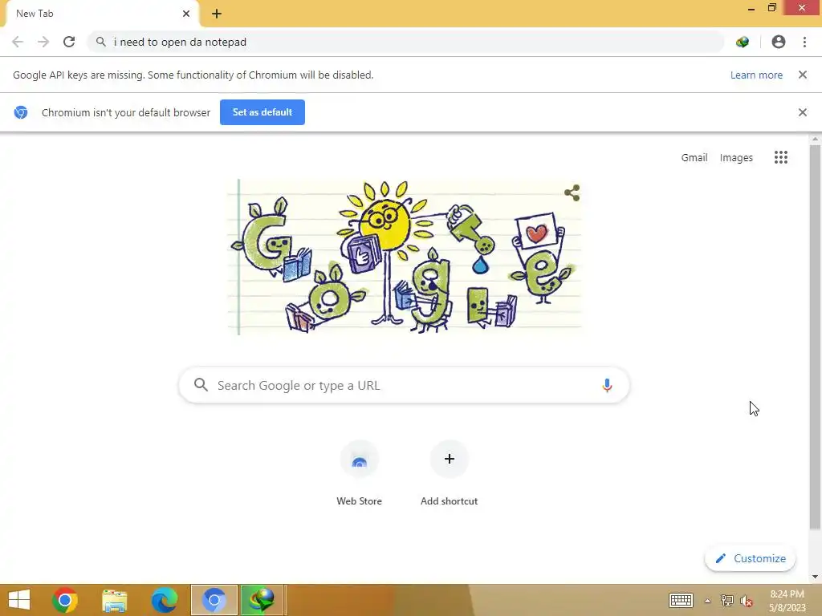Viewport: 822px width, 616px height.
Task: Go back using the browser back arrow
Action: tap(18, 42)
